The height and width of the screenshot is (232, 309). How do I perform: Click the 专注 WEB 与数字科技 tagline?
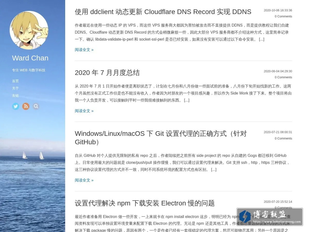pyautogui.click(x=29, y=70)
